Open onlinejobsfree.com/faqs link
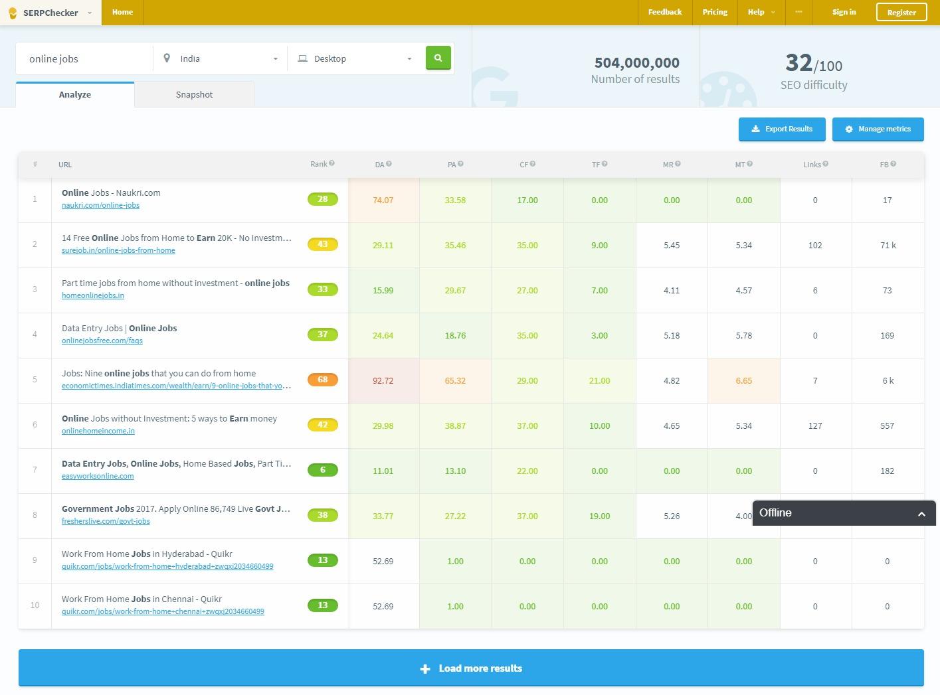 tap(102, 341)
